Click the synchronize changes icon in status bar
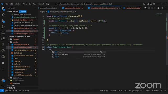This screenshot has height=94, width=168. 13,91
